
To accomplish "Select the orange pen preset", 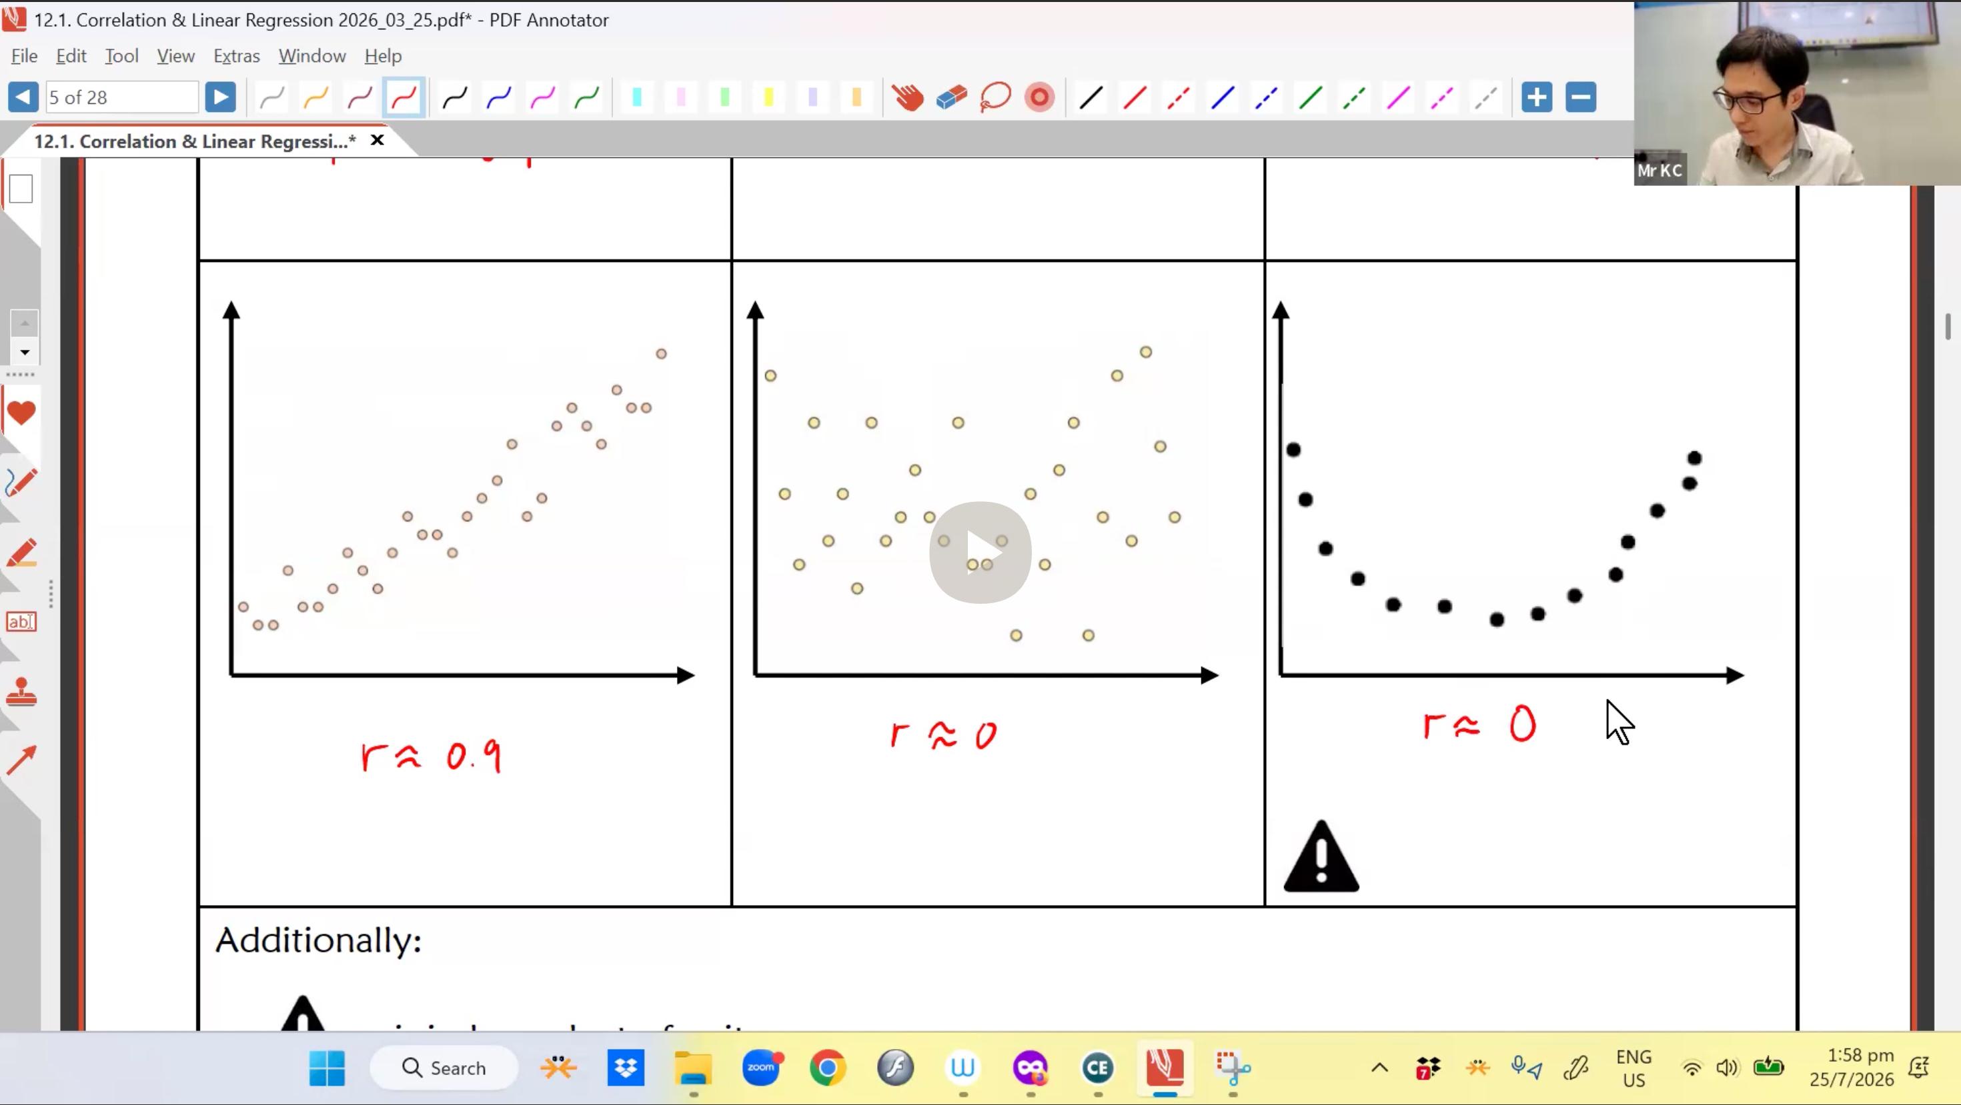I will (316, 97).
